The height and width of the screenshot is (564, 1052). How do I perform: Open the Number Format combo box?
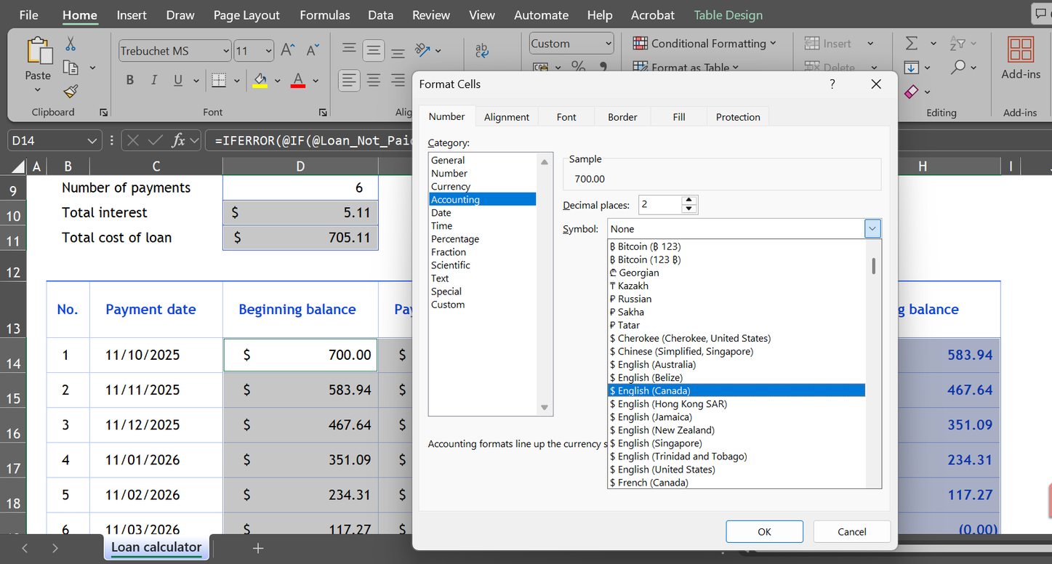(x=571, y=43)
